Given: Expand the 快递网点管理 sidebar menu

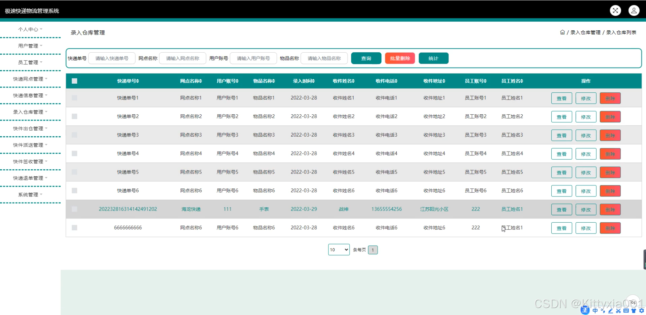Looking at the screenshot, I should tap(30, 79).
